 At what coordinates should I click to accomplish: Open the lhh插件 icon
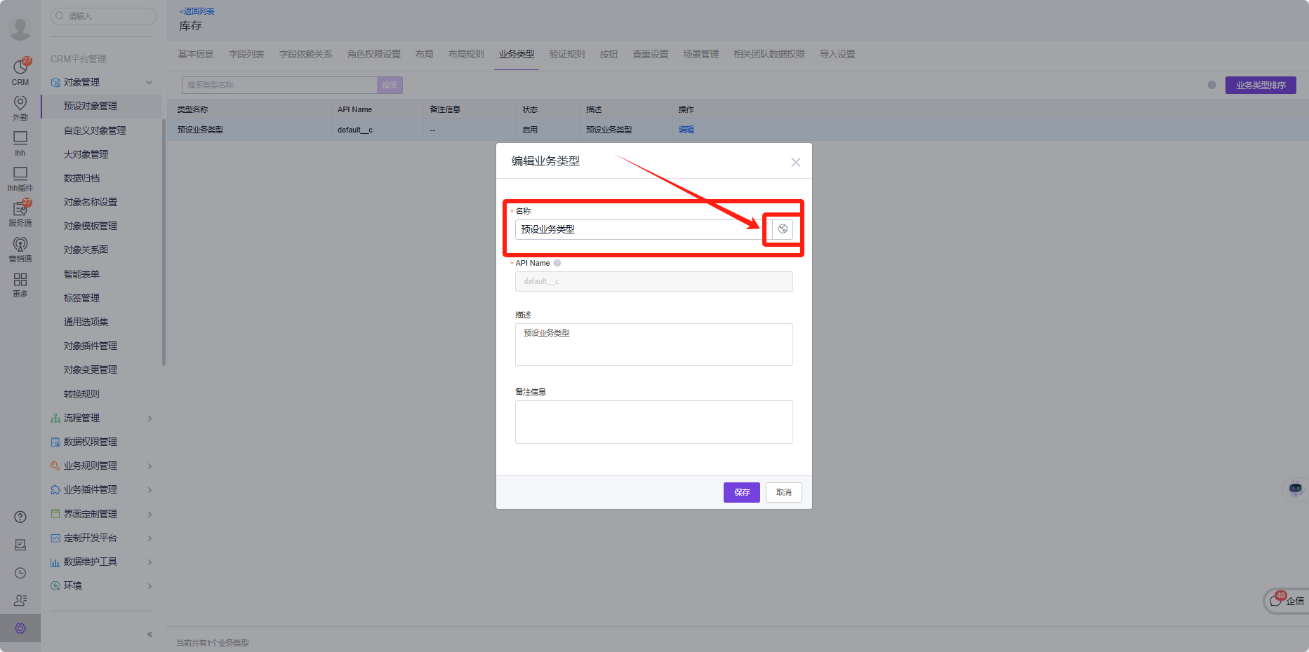pyautogui.click(x=20, y=179)
